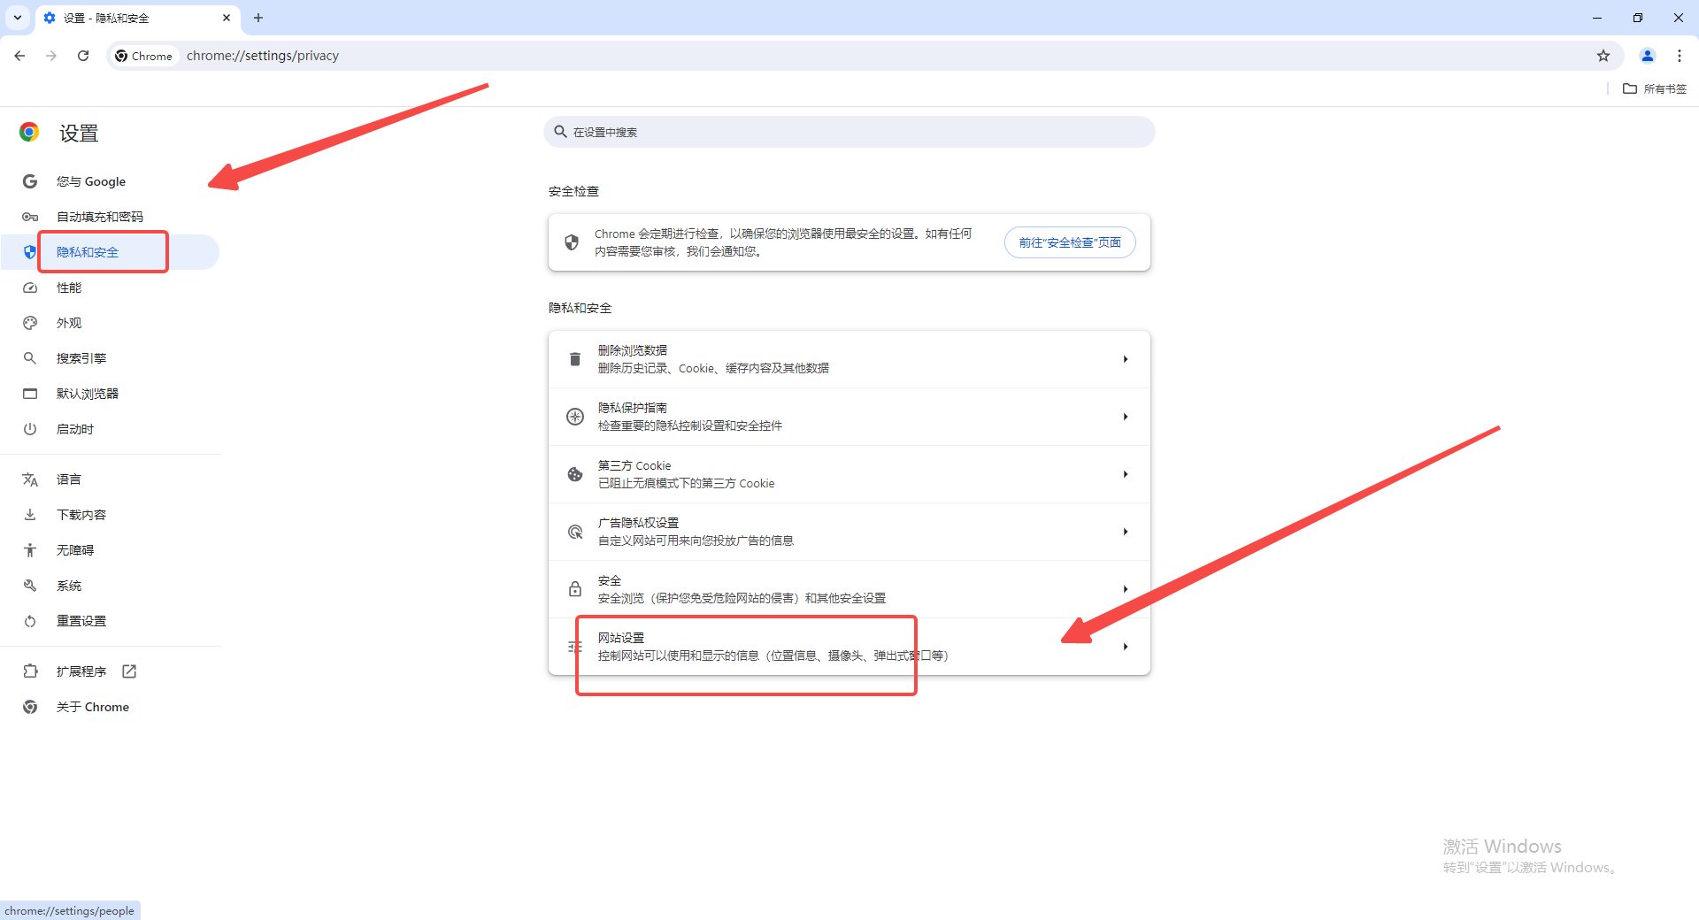This screenshot has height=920, width=1699.
Task: Open the 所有书签 bookmarks folder
Action: [x=1655, y=88]
